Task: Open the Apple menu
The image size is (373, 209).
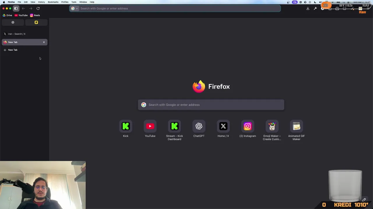Action: pos(4,2)
